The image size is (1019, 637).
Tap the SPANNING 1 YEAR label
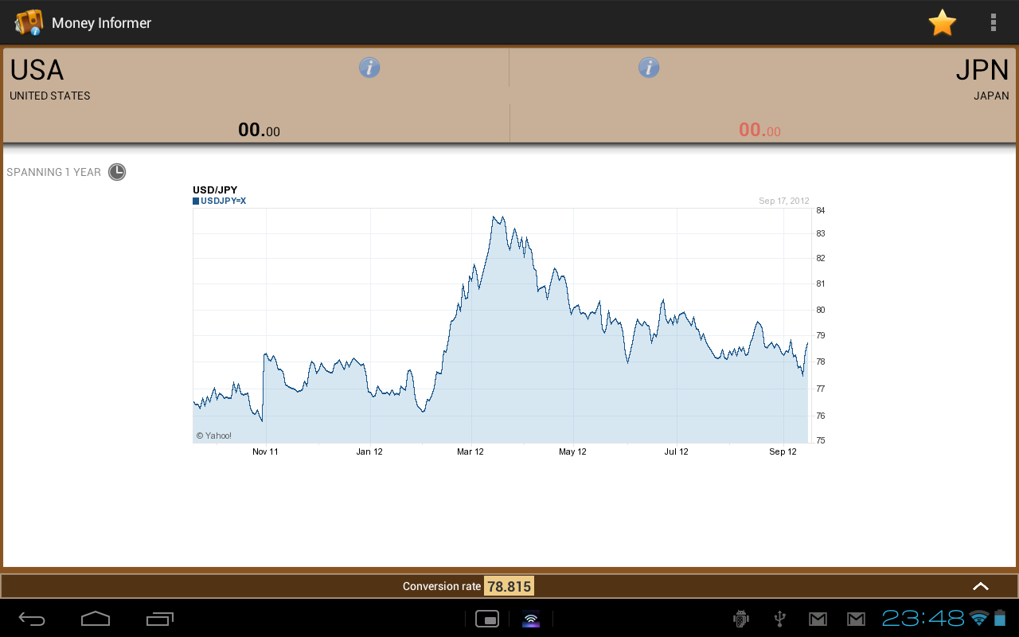tap(54, 172)
